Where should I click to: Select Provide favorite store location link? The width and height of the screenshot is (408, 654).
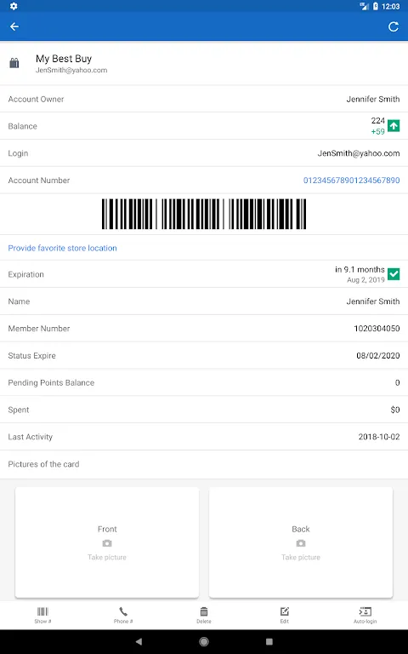(62, 248)
